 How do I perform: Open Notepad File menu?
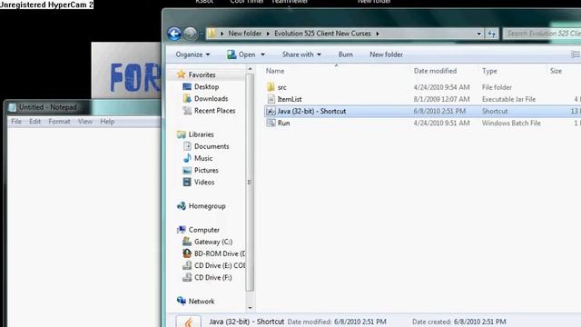tap(16, 121)
